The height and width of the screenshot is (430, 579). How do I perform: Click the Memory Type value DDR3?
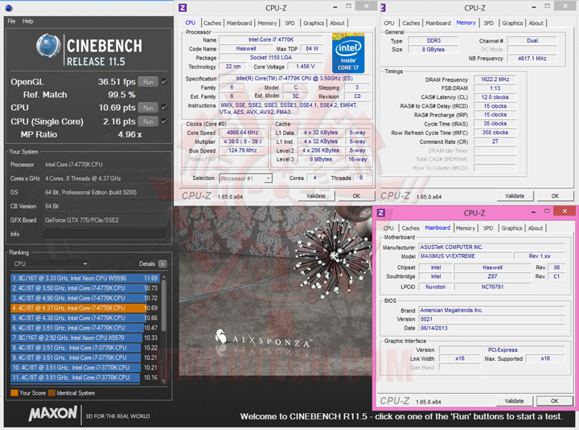[433, 41]
